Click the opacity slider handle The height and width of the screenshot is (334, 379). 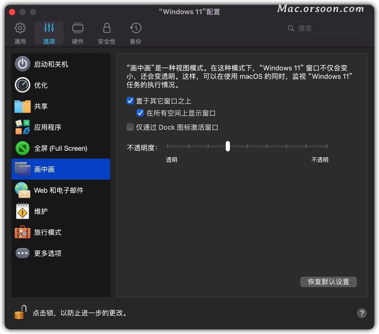click(228, 146)
